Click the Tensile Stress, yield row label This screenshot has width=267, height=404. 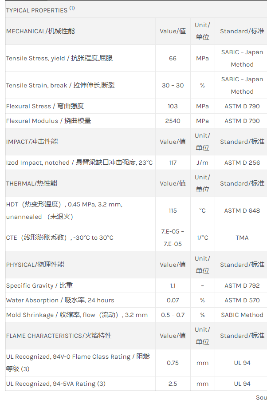pyautogui.click(x=59, y=58)
